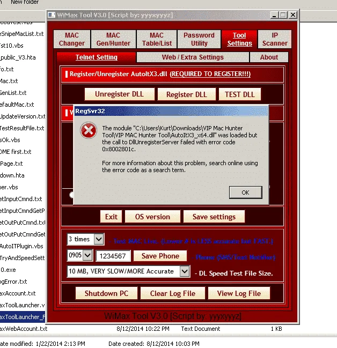Click the '8/12/2014 10:22 PM' date cell
The image size is (337, 348).
[x=143, y=329]
